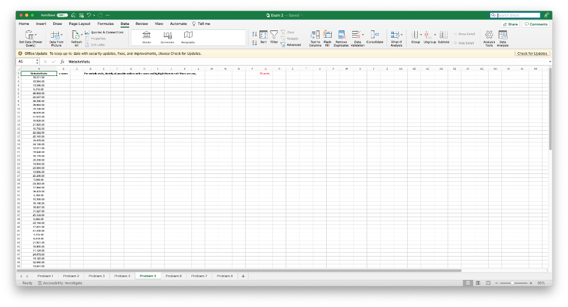Click the Home icon in title bar
Viewport: 568px width, 307px height.
(74, 15)
